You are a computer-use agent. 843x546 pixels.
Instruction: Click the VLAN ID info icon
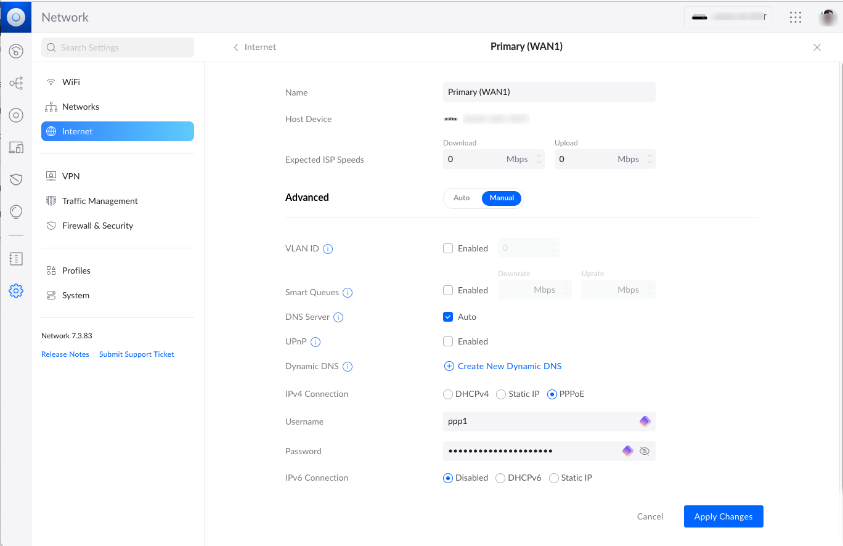pyautogui.click(x=328, y=249)
